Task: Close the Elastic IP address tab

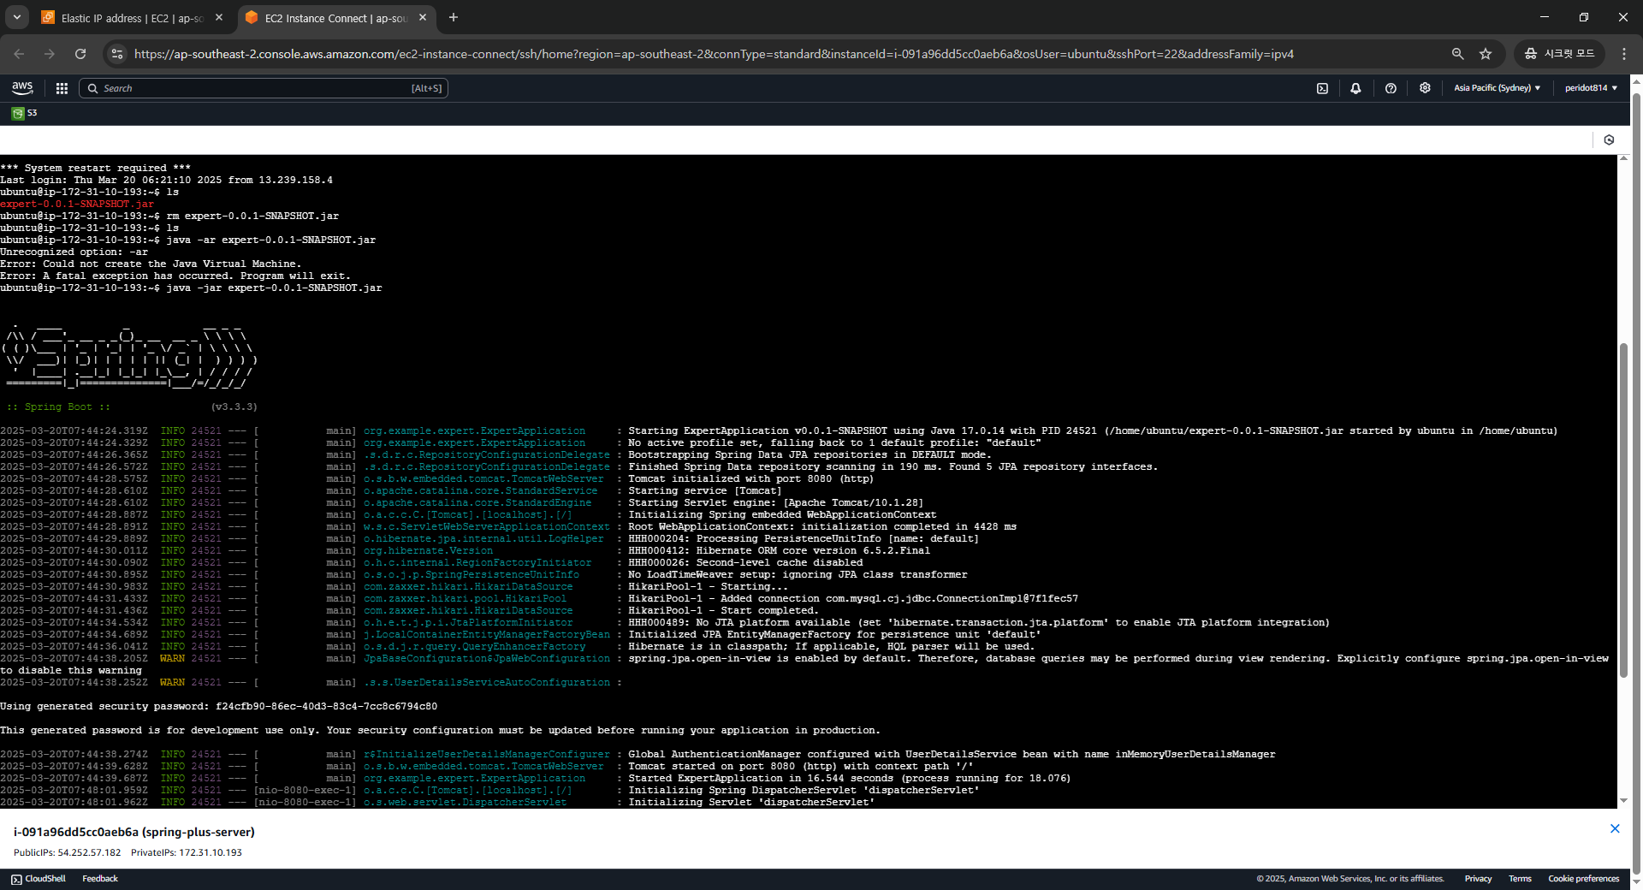Action: (x=219, y=17)
